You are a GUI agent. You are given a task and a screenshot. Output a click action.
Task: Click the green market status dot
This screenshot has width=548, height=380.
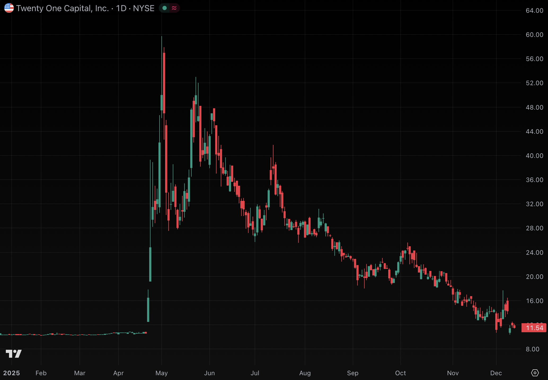pos(165,8)
